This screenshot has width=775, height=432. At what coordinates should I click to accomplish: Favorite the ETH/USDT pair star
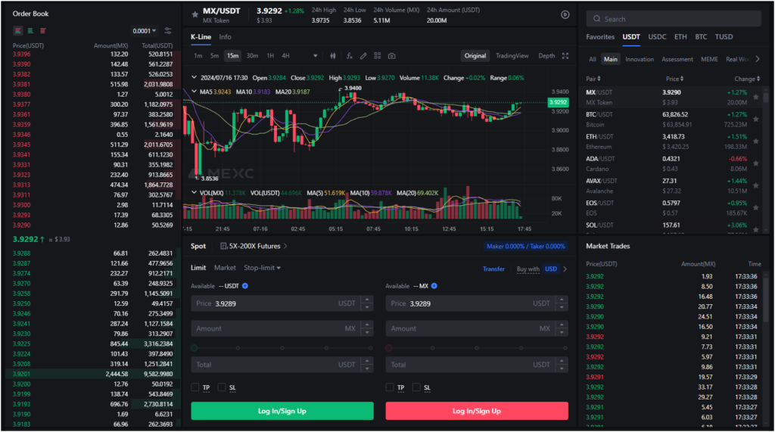(756, 141)
